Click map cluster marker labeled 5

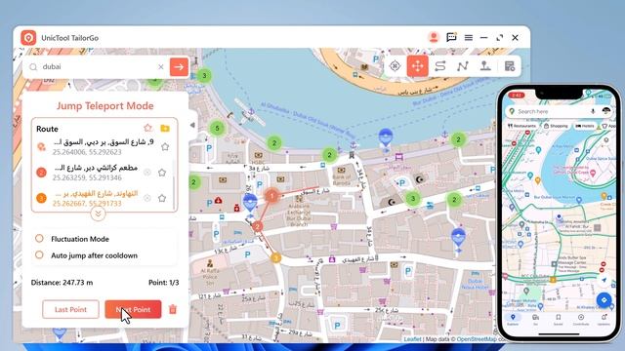217,128
